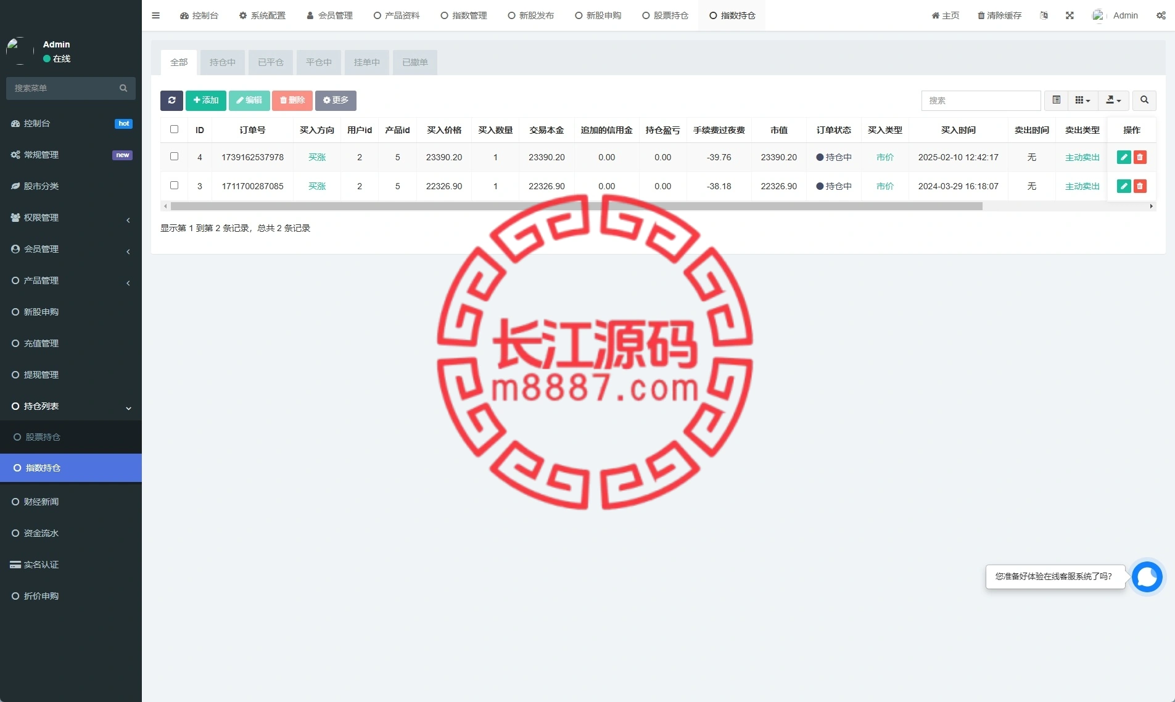
Task: Click the 删除 delete toolbar button
Action: click(292, 100)
